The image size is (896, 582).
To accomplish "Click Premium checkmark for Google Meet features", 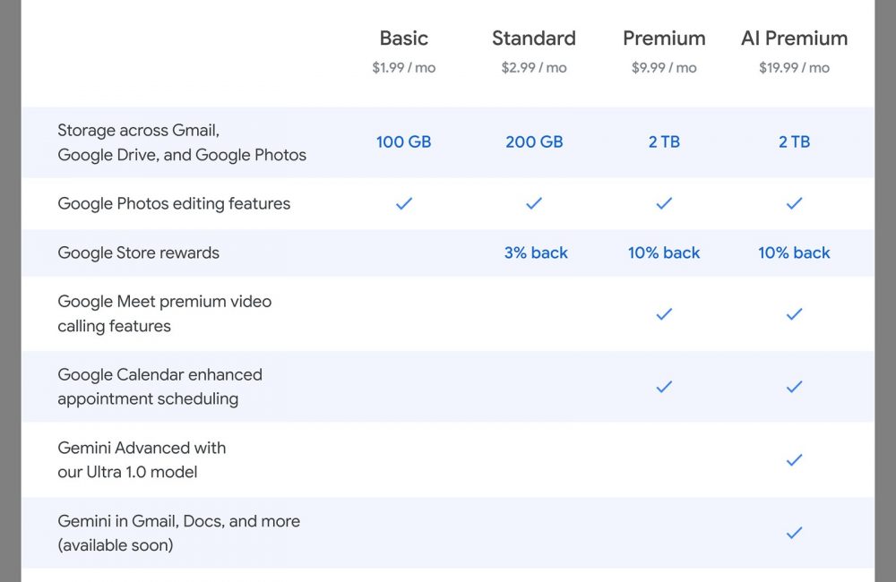I will point(664,314).
